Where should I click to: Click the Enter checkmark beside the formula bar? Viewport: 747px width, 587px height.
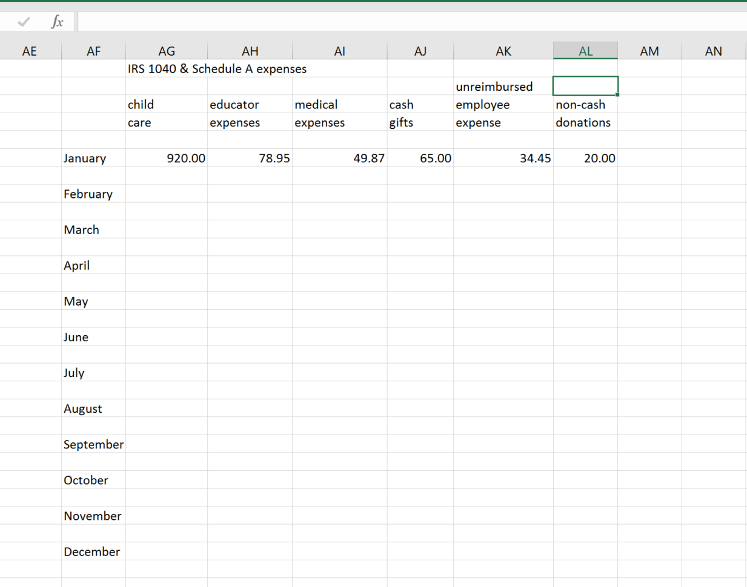tap(23, 22)
